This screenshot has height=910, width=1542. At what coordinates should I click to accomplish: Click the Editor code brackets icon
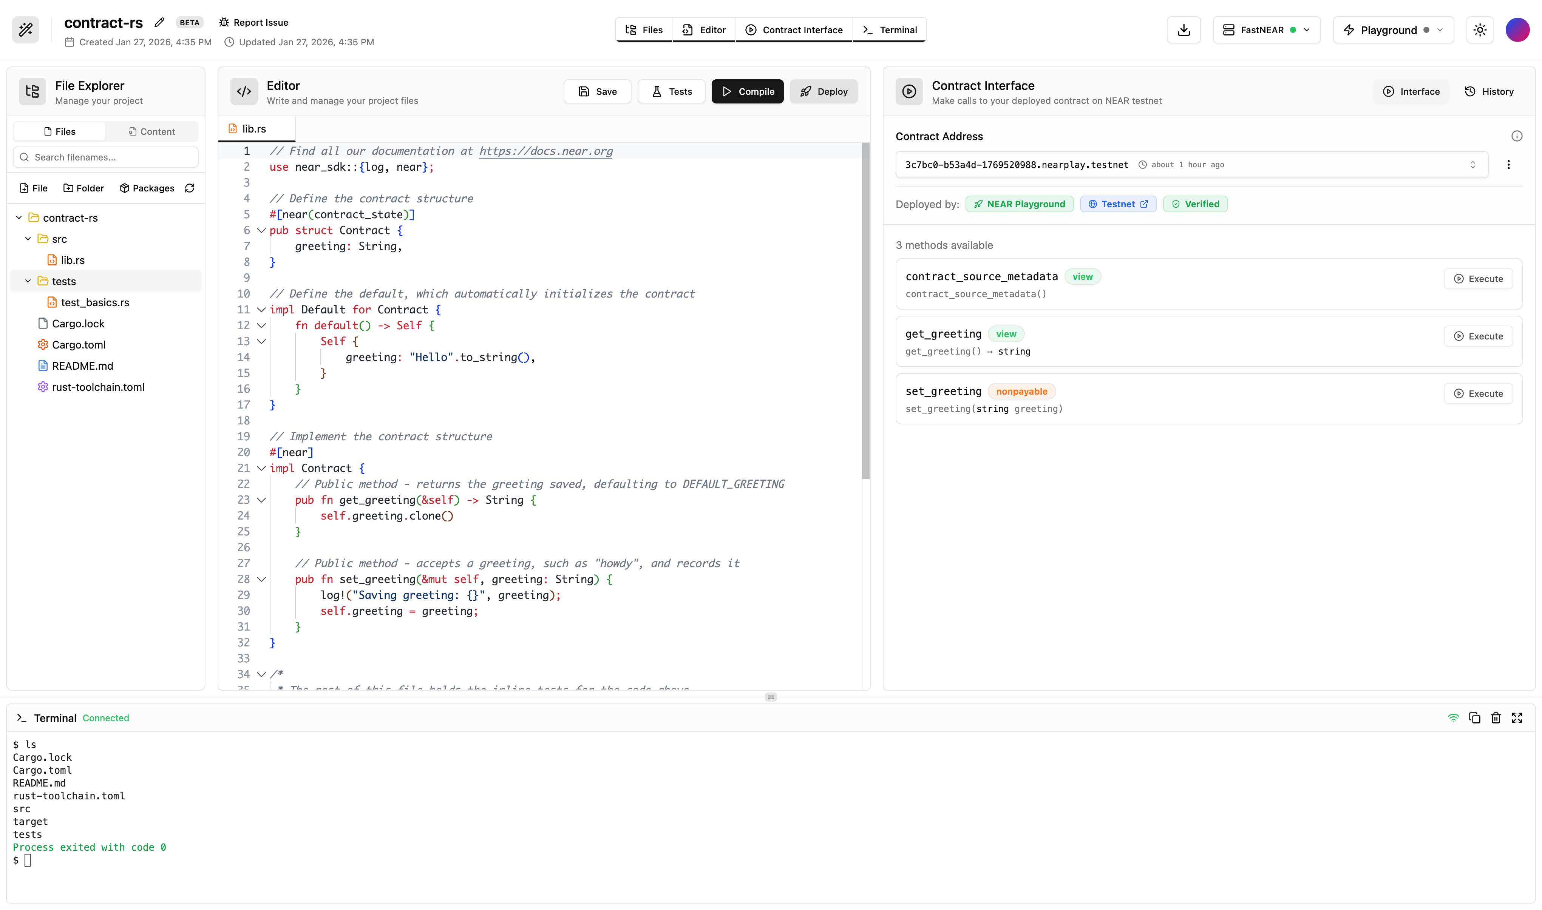pos(244,92)
